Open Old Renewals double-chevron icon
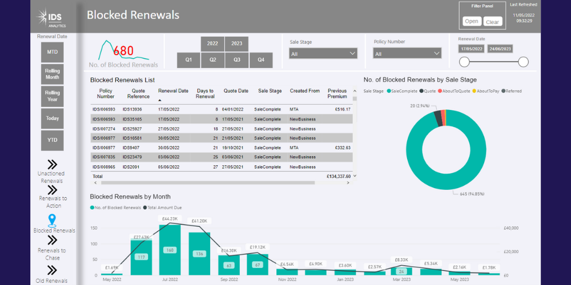Image resolution: width=571 pixels, height=285 pixels. tap(52, 270)
